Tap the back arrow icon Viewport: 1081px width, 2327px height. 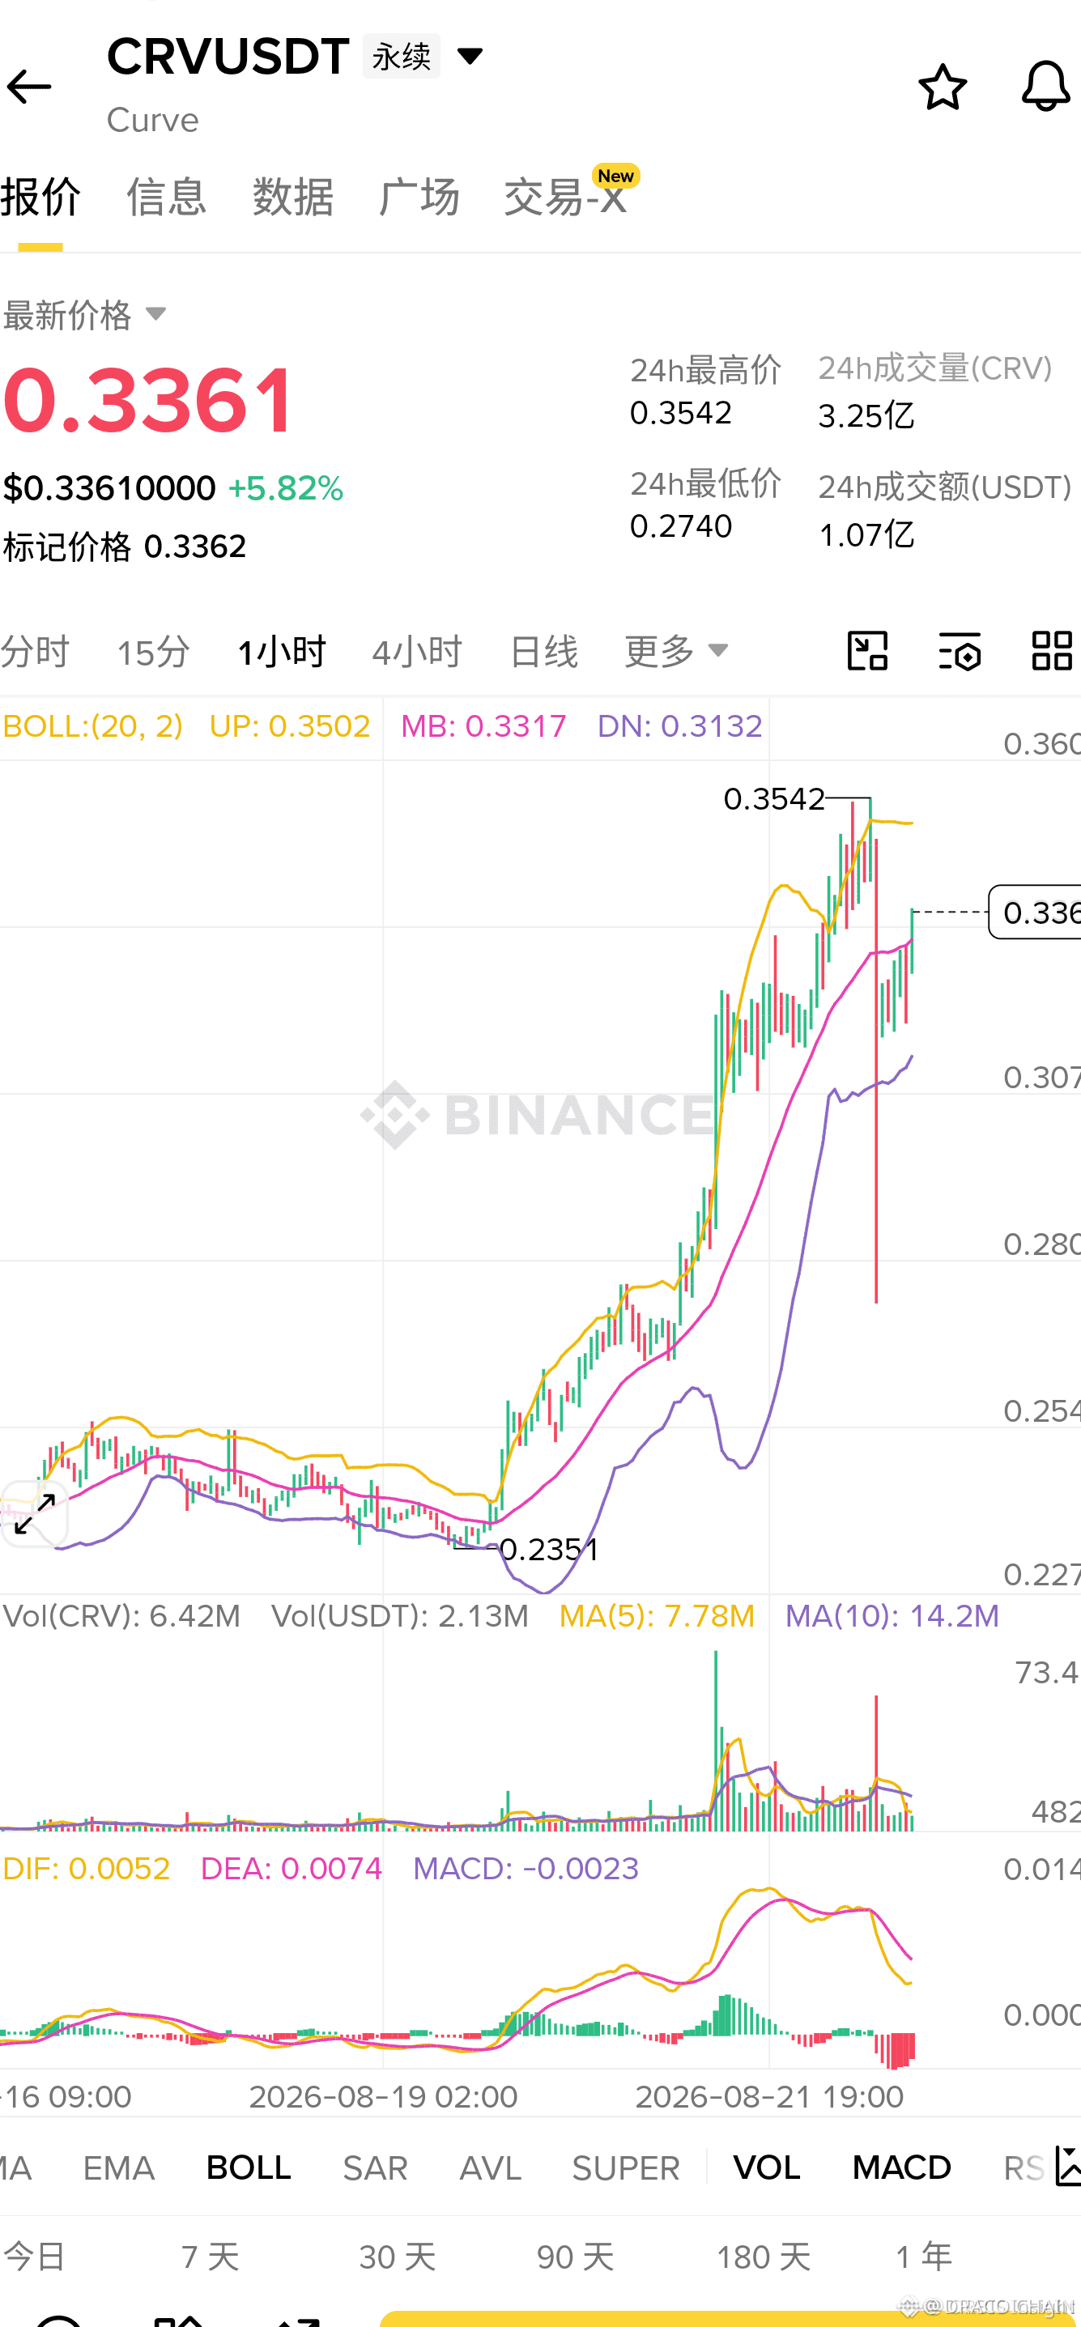(29, 87)
